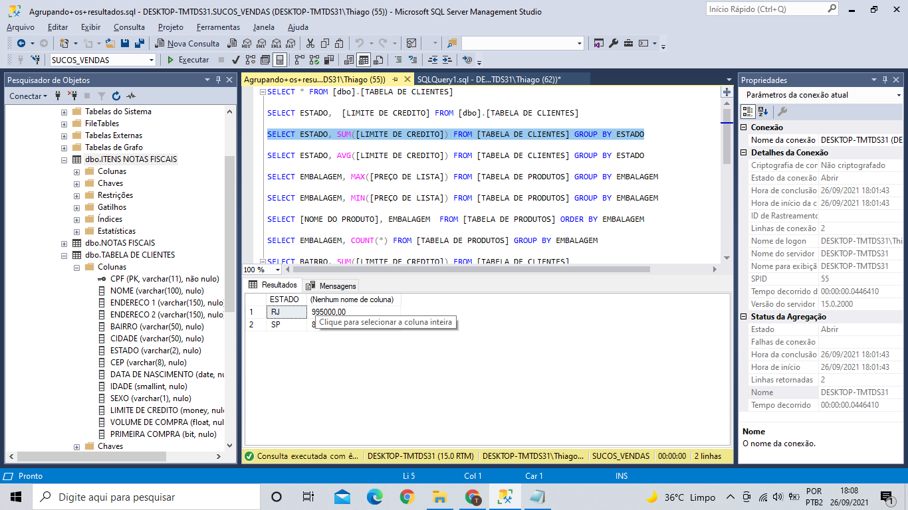The width and height of the screenshot is (908, 510).
Task: Open the 100 % zoom dropdown
Action: (278, 270)
